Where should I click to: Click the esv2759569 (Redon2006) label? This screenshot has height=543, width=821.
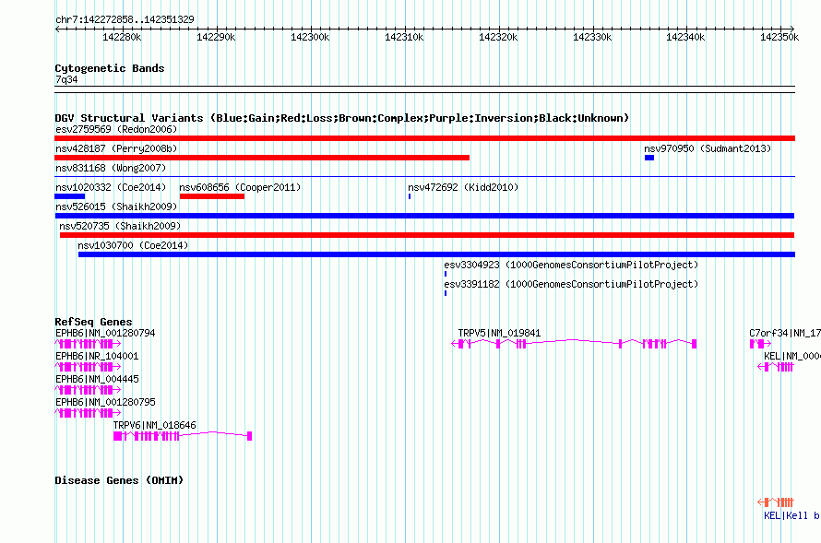tap(116, 129)
